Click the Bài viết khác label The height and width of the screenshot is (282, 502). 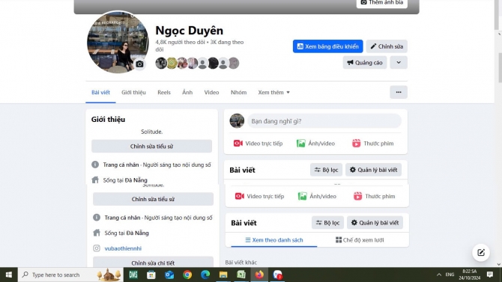click(x=241, y=263)
